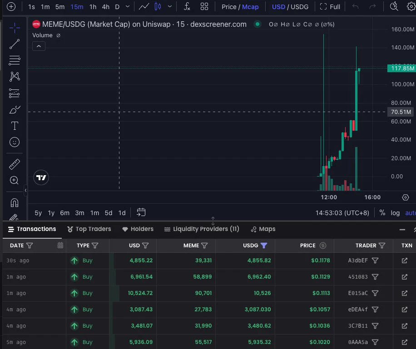416x349 pixels.
Task: Toggle percent scale mode
Action: tap(382, 213)
